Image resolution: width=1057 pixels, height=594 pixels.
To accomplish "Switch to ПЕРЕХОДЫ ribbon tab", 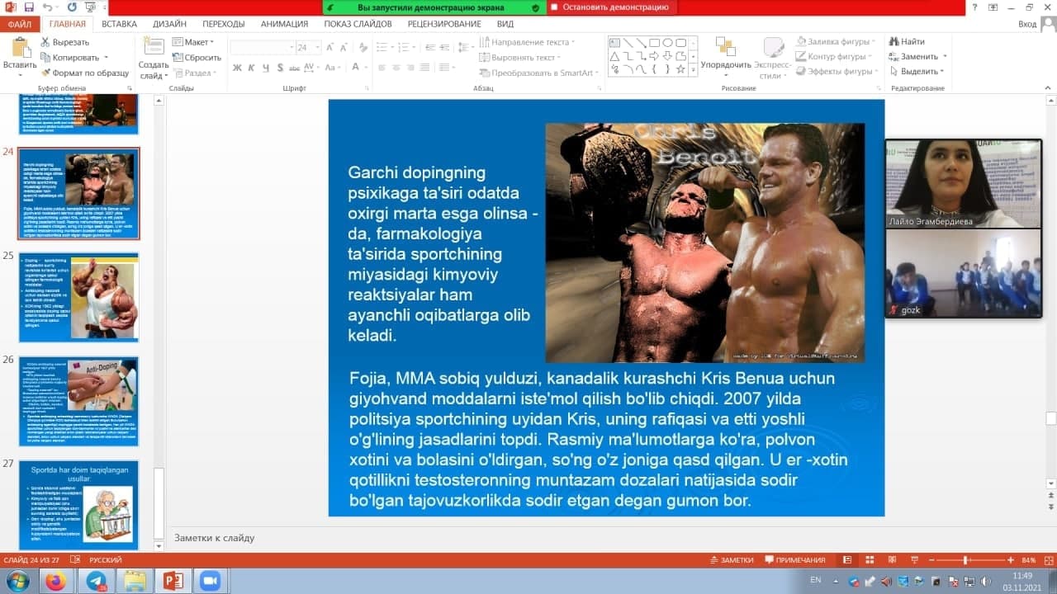I will point(224,24).
